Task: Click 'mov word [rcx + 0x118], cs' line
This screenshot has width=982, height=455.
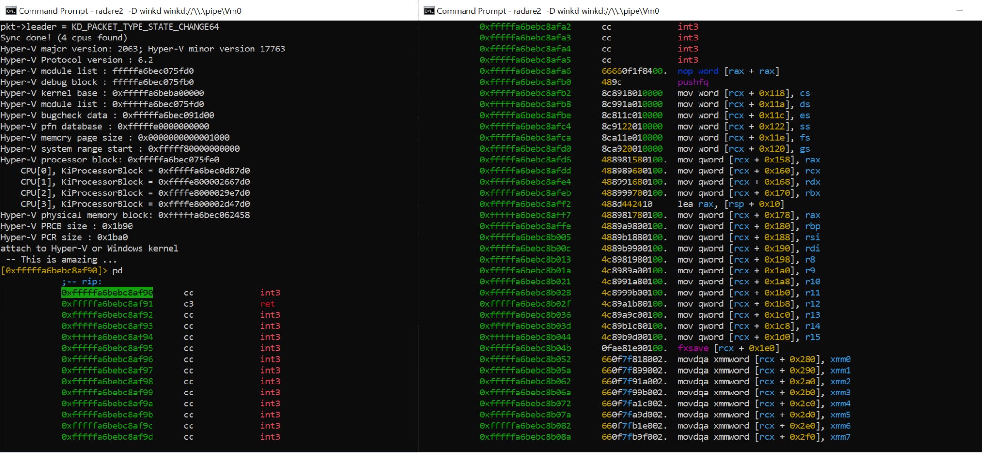Action: (x=743, y=93)
